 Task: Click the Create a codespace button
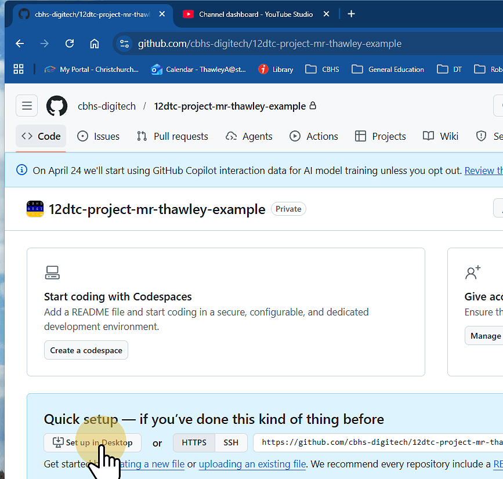[x=86, y=350]
